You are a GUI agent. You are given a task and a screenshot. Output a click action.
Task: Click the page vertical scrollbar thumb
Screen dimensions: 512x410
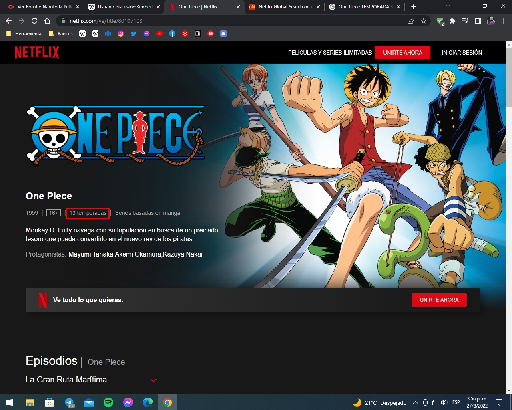509,77
